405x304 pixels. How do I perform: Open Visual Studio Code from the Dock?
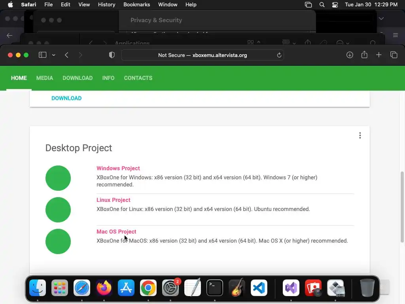tap(259, 288)
